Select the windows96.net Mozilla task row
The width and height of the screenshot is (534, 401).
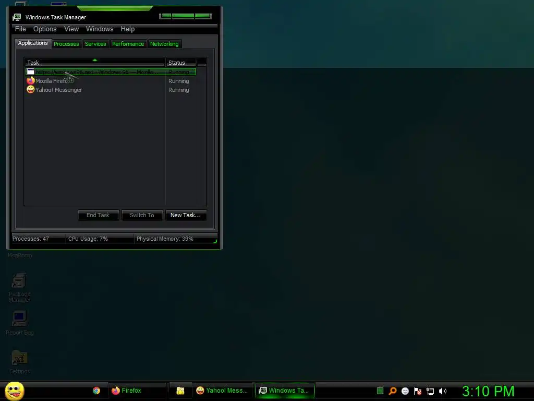[x=111, y=72]
